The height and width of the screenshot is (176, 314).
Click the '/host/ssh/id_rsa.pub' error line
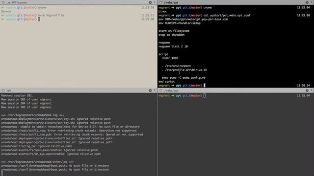click(x=72, y=134)
